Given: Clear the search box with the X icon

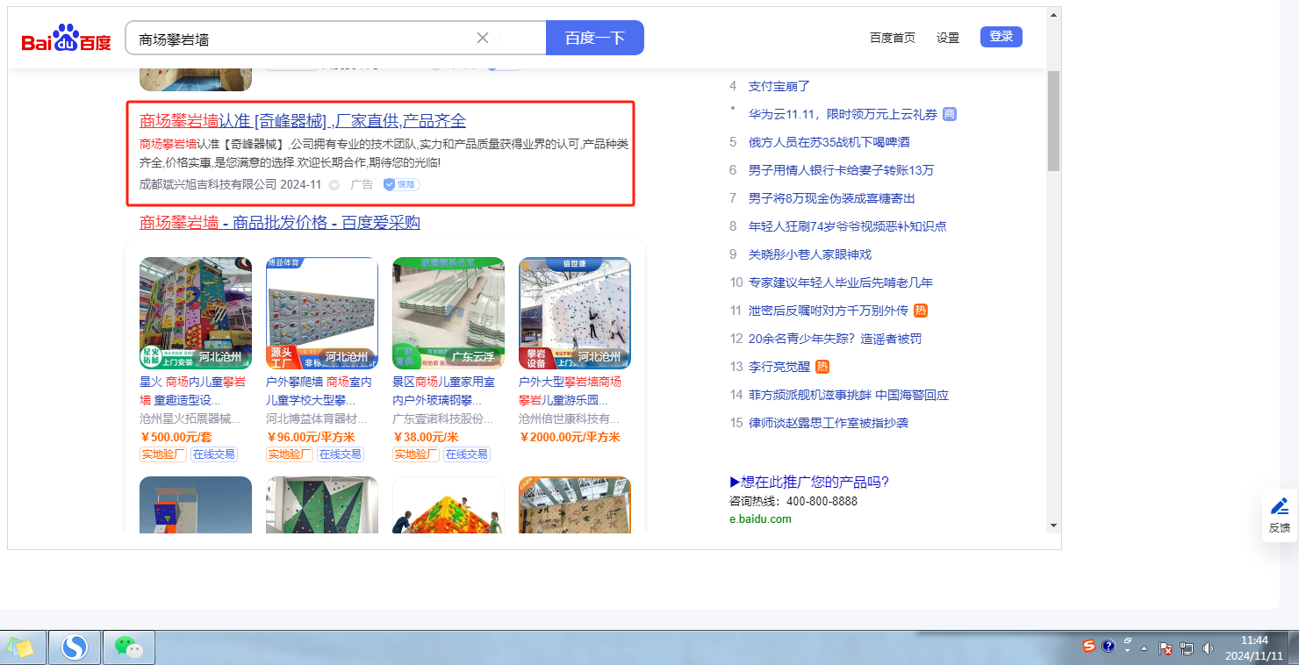Looking at the screenshot, I should [483, 38].
